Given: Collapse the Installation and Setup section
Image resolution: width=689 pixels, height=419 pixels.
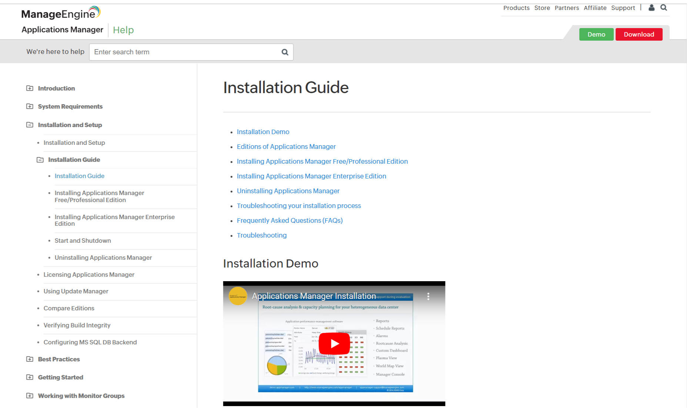Looking at the screenshot, I should click(x=30, y=125).
